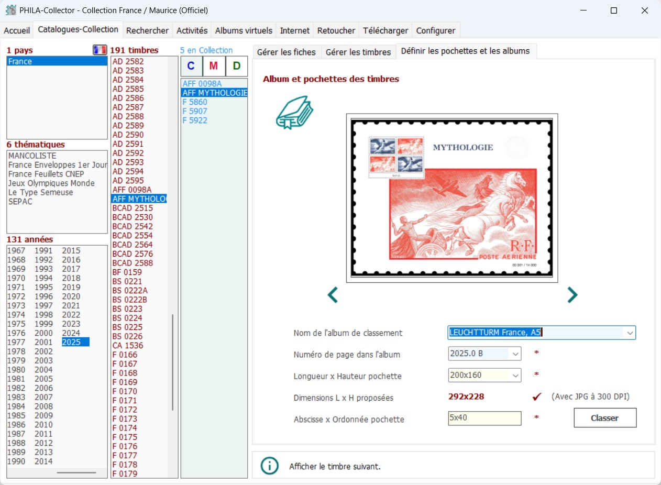
Task: Select year 2024 in the years list
Action: [x=71, y=333]
